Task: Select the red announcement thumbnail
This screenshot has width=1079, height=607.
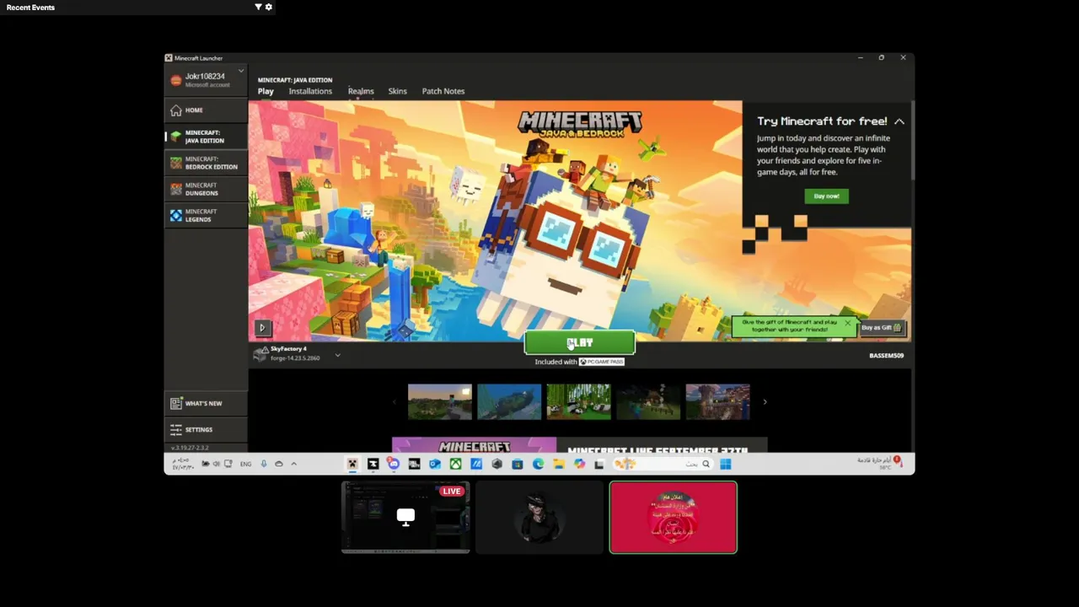Action: (x=673, y=517)
